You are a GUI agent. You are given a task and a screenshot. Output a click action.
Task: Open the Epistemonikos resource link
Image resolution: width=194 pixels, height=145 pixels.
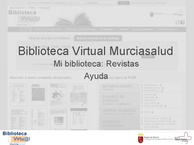click(152, 88)
